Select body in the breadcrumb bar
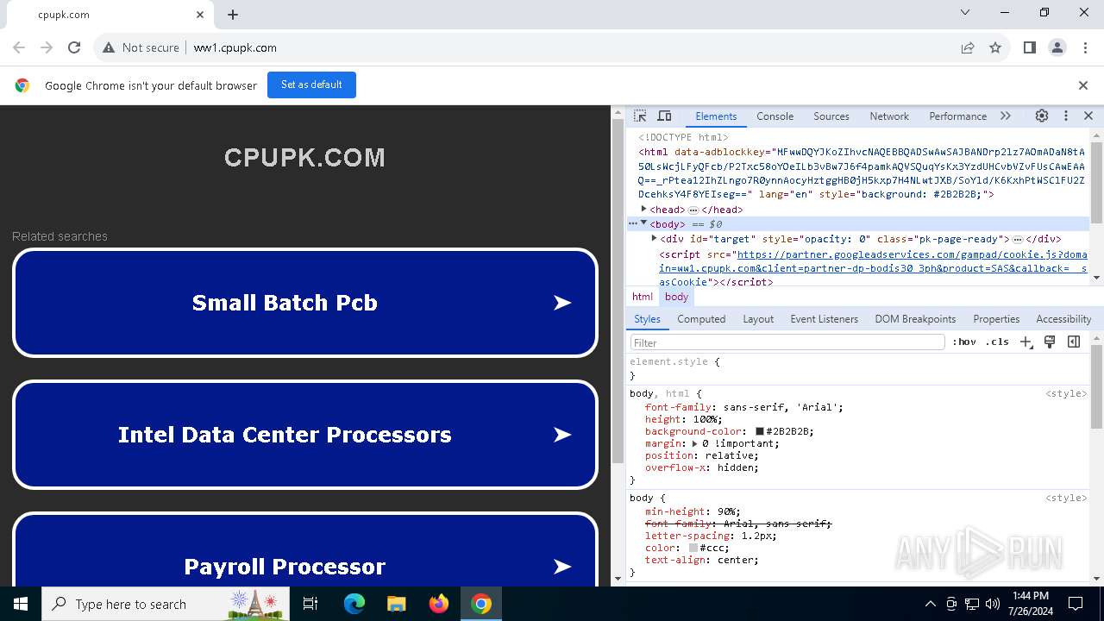Screen dimensions: 1104x621 (677, 297)
